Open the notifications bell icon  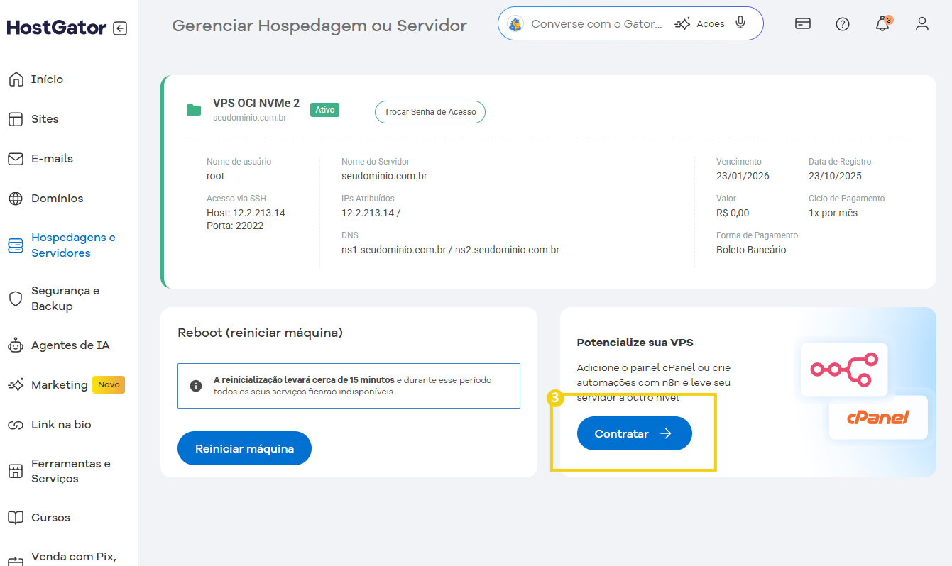coord(883,23)
